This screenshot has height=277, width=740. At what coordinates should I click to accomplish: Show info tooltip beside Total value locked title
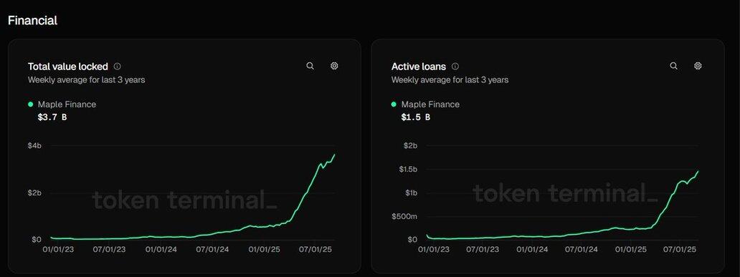pos(118,67)
